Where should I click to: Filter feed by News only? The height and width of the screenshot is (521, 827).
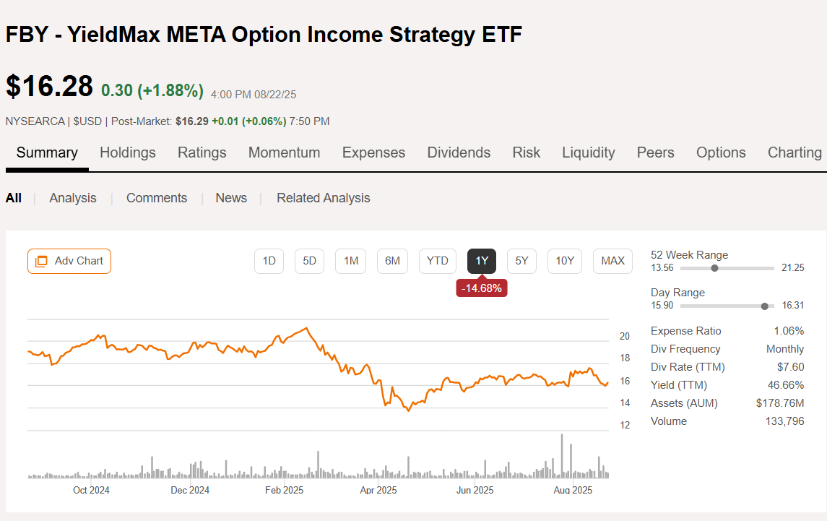click(x=231, y=197)
